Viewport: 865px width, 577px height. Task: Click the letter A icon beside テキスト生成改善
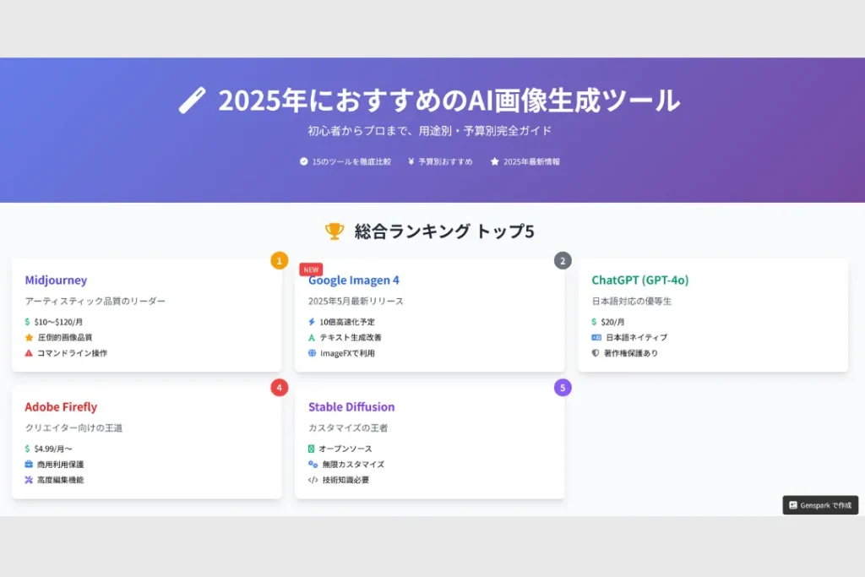coord(312,337)
